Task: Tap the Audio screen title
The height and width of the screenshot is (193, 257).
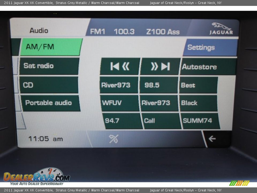Action: [x=39, y=31]
